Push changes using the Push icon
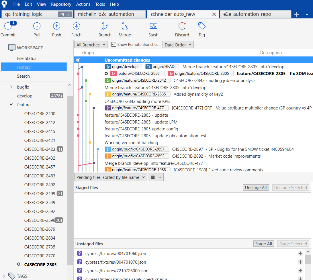 click(56, 26)
